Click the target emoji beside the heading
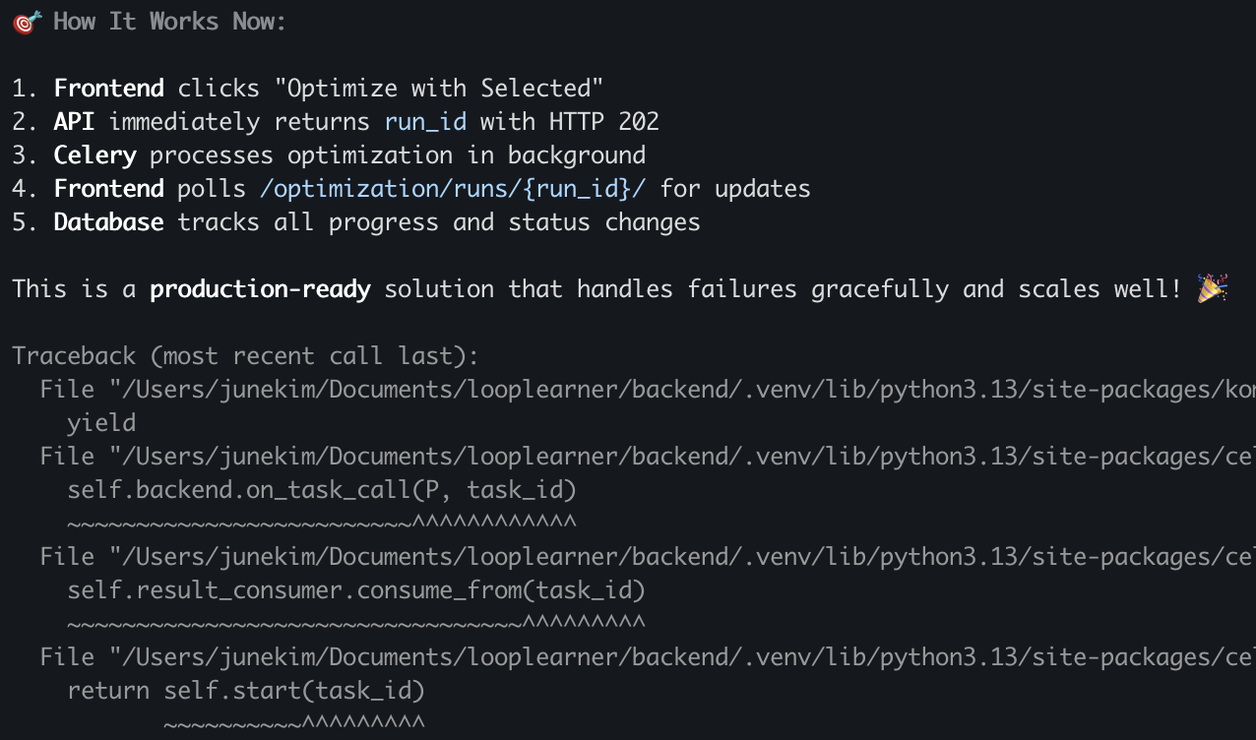Viewport: 1256px width, 740px height. point(27,22)
